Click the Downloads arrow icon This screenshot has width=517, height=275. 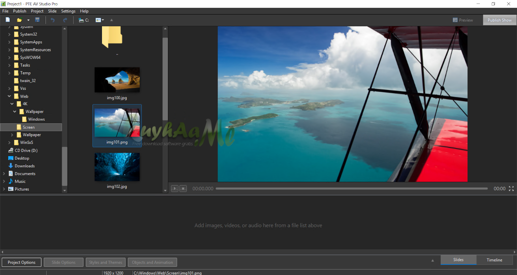pos(11,166)
